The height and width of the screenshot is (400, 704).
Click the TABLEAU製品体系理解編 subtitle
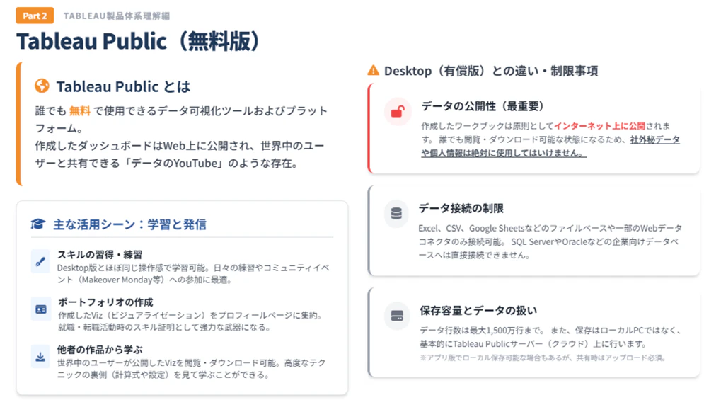[x=117, y=16]
